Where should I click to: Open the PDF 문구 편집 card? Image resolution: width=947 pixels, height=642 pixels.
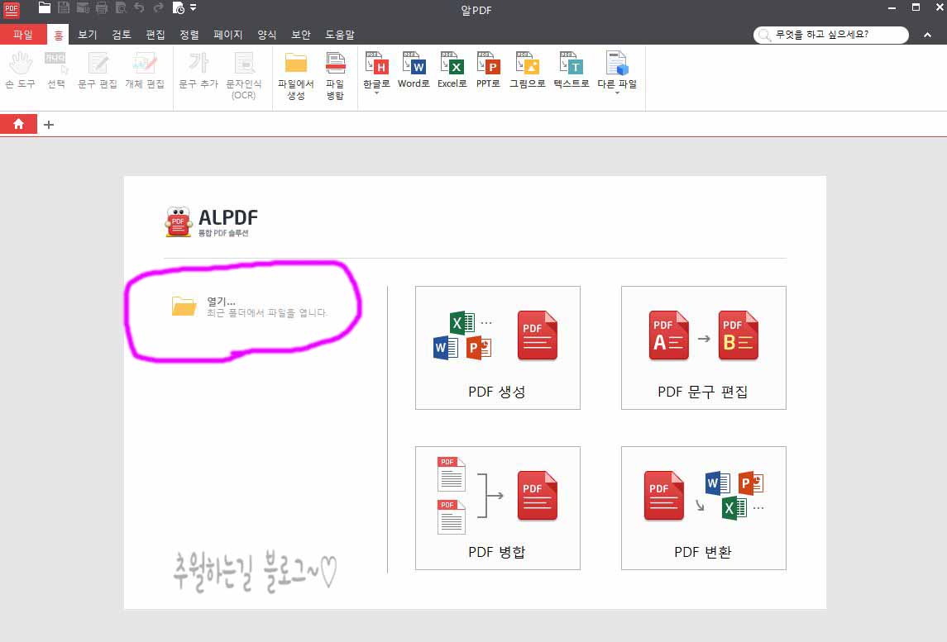704,348
